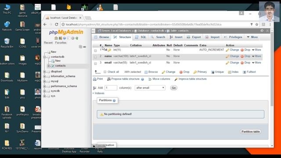Click the Go button to add columns
The image size is (281, 158).
[174, 88]
